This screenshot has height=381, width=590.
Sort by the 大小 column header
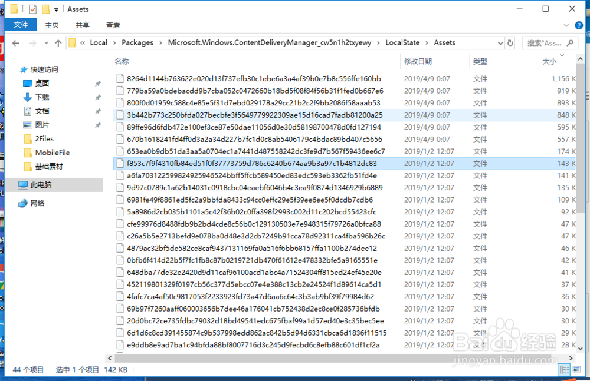click(549, 61)
